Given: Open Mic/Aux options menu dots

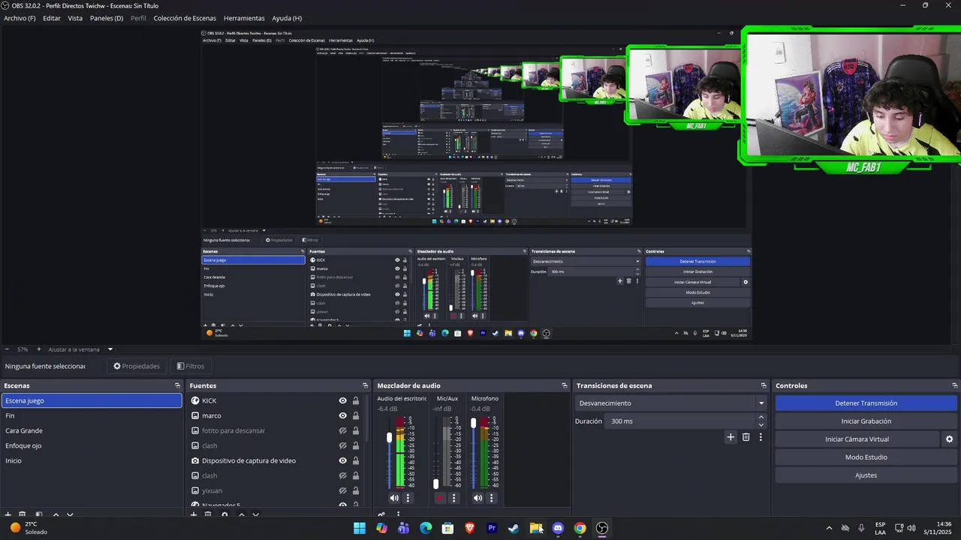Looking at the screenshot, I should click(453, 498).
